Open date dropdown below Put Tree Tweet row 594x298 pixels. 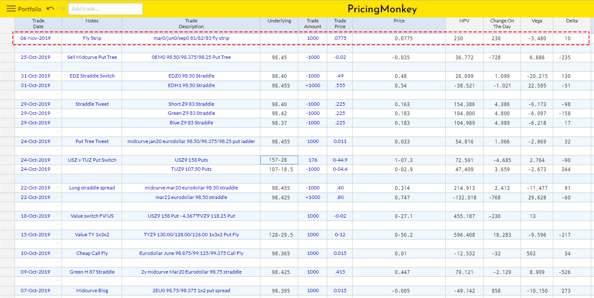tap(57, 150)
